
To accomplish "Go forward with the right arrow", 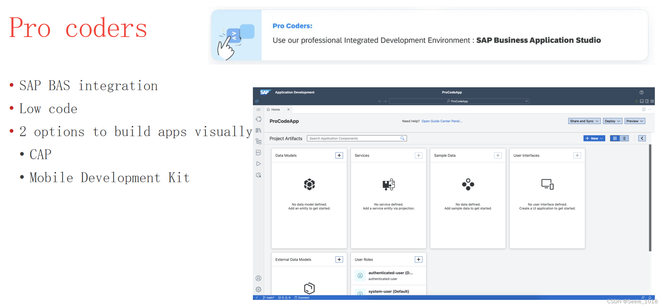I will [385, 101].
